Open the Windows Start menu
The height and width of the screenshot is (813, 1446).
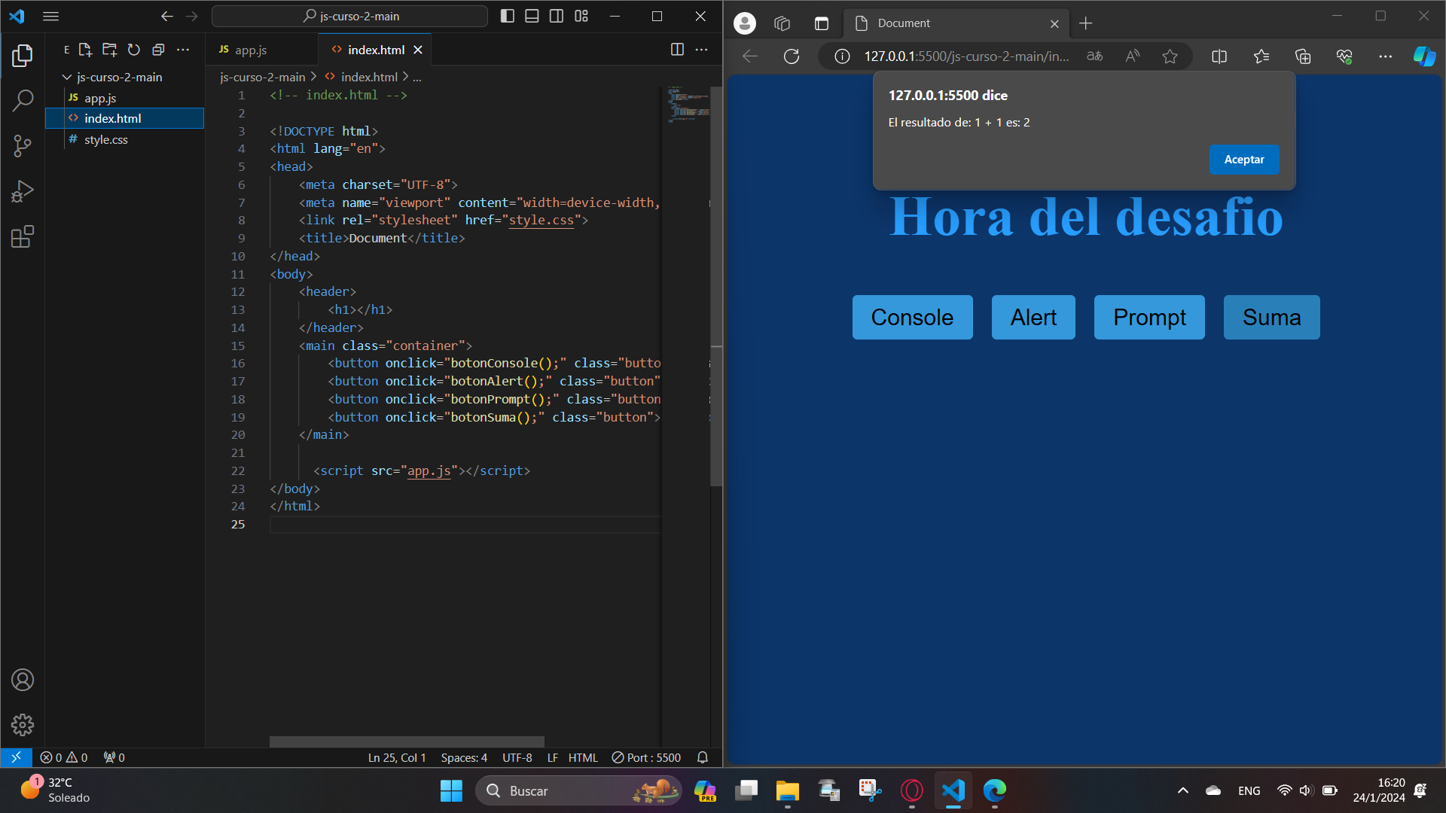[451, 791]
